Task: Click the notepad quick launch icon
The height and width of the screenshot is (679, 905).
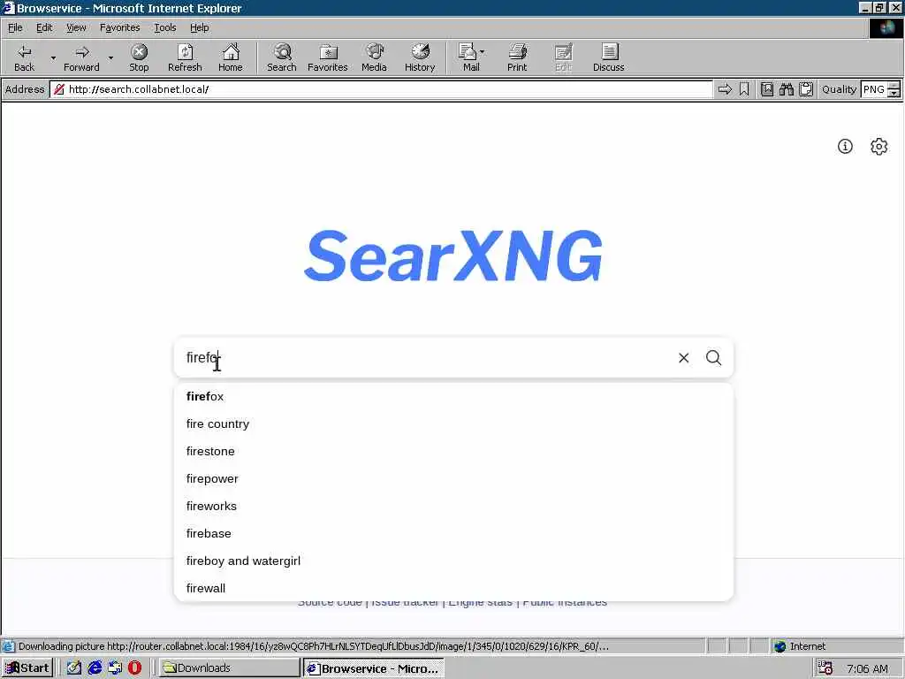Action: tap(74, 668)
